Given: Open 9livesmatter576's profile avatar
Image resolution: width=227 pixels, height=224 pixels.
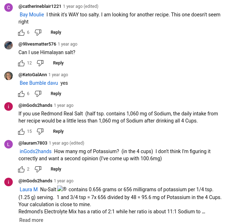Looking at the screenshot, I should click(x=9, y=45).
